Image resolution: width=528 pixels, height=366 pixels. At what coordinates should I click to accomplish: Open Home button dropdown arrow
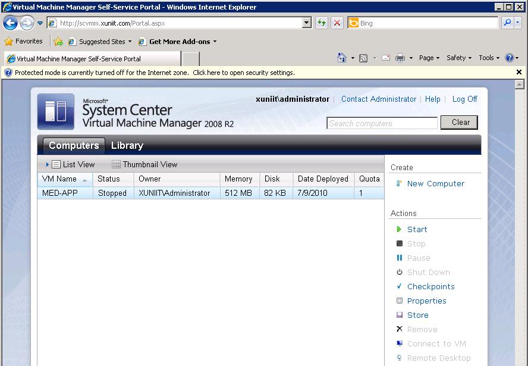353,58
